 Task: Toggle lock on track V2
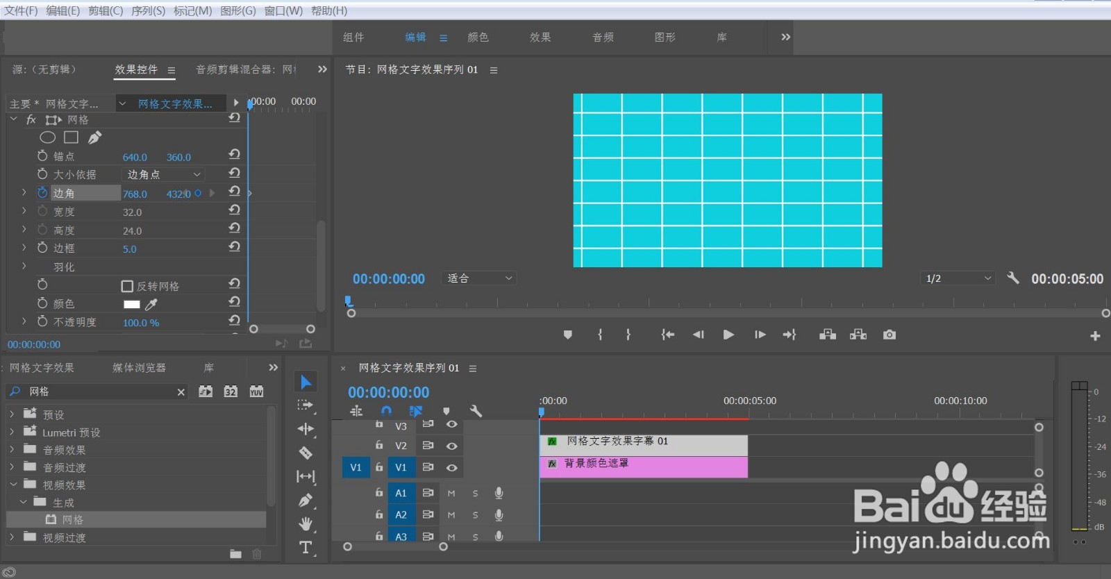pos(379,445)
